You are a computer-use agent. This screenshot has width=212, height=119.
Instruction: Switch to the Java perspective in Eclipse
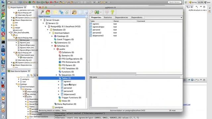207,2
